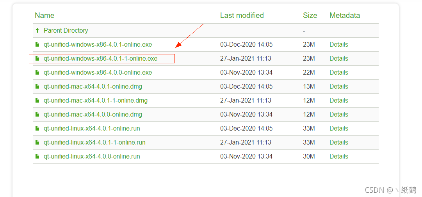Open Details for windows-x86-4.0.1-online.exe
The image size is (422, 197).
tap(338, 45)
